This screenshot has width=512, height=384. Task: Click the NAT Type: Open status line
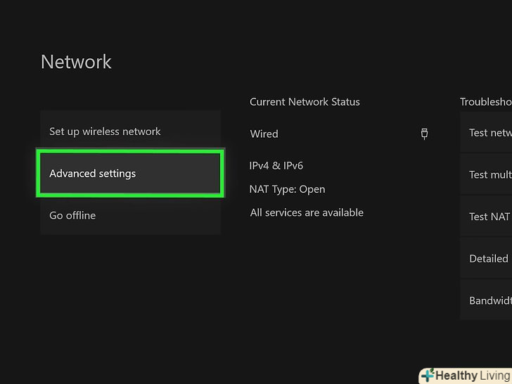click(x=287, y=189)
